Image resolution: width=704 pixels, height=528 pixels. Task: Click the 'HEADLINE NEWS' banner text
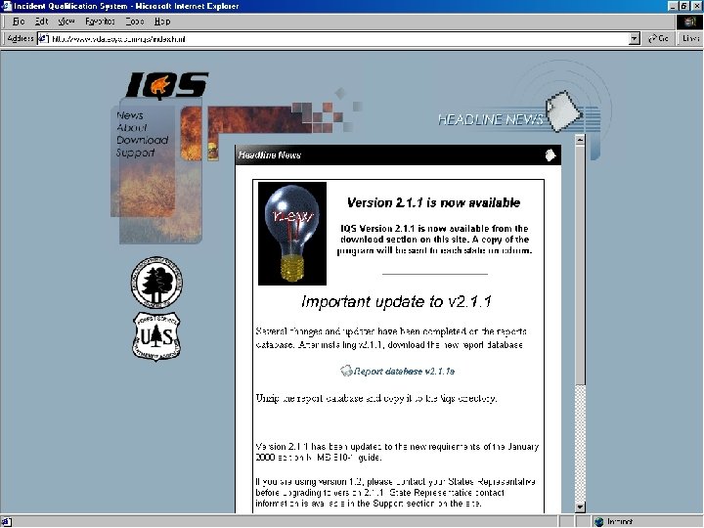(490, 119)
